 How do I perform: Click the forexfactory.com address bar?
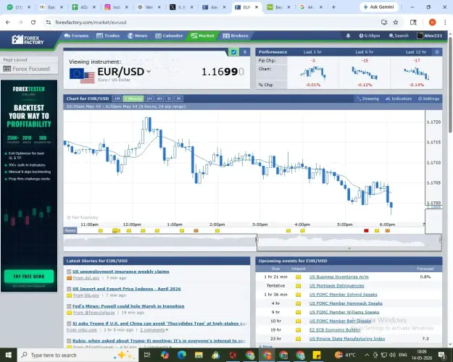(91, 22)
